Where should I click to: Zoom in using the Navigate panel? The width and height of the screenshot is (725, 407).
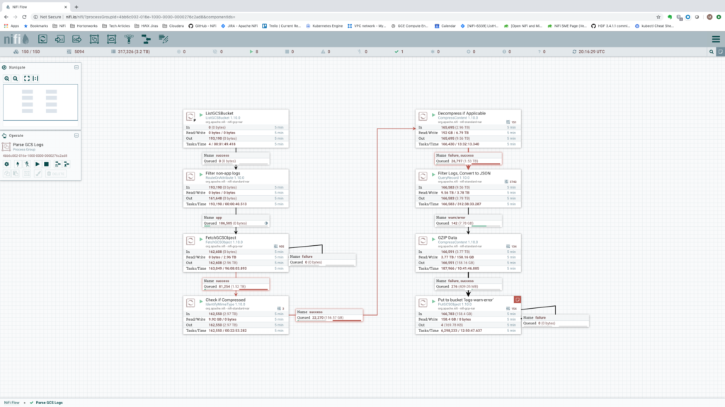(x=6, y=78)
